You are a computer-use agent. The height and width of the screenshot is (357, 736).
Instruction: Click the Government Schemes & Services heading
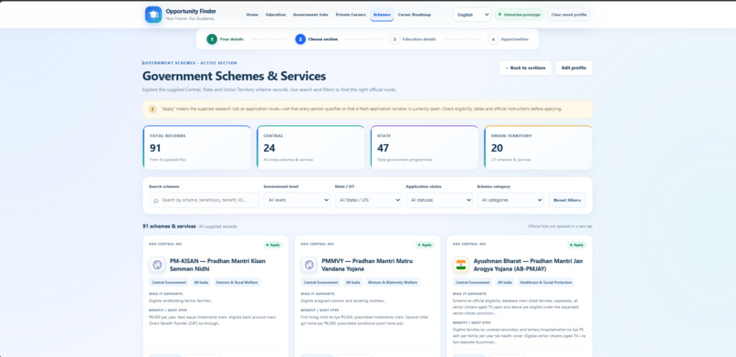[x=234, y=77]
